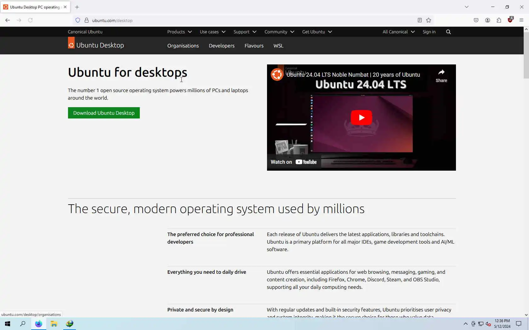The image size is (529, 330).
Task: Click the Ubuntu Desktop logo icon
Action: point(71,43)
